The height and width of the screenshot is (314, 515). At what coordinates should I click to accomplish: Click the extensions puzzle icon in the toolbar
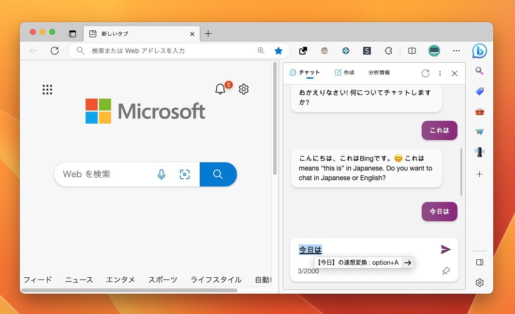[388, 51]
